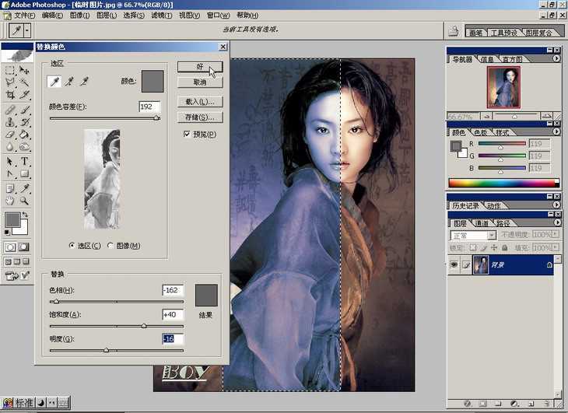Hide the 背景 layer eye icon

(x=454, y=264)
